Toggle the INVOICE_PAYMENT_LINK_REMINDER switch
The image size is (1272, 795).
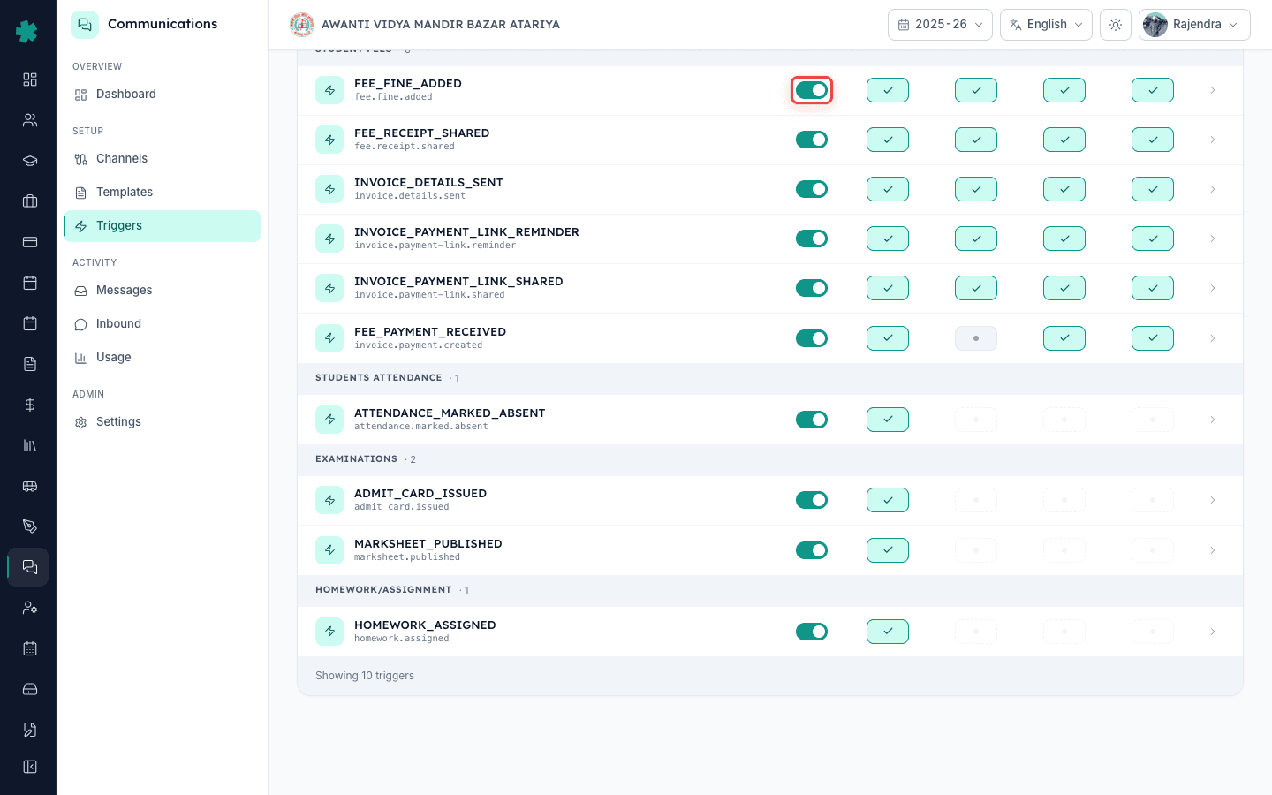pyautogui.click(x=812, y=238)
